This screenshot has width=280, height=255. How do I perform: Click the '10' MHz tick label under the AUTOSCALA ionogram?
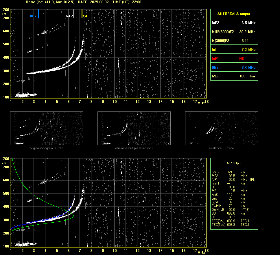click(x=115, y=101)
